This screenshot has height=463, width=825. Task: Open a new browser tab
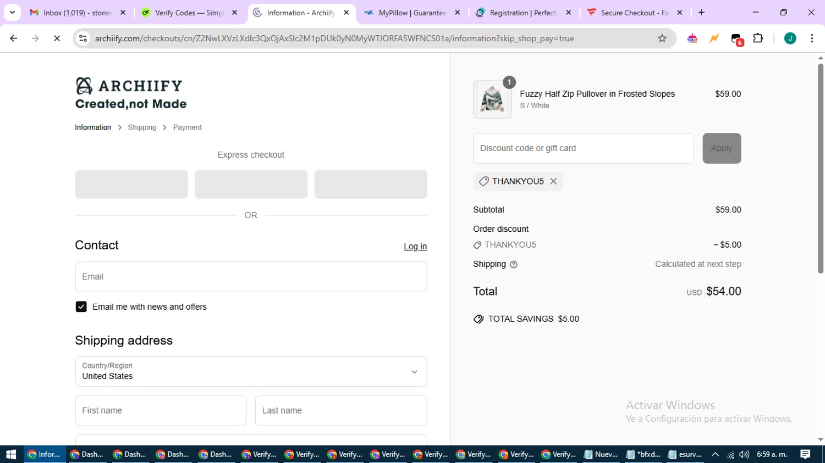point(701,13)
